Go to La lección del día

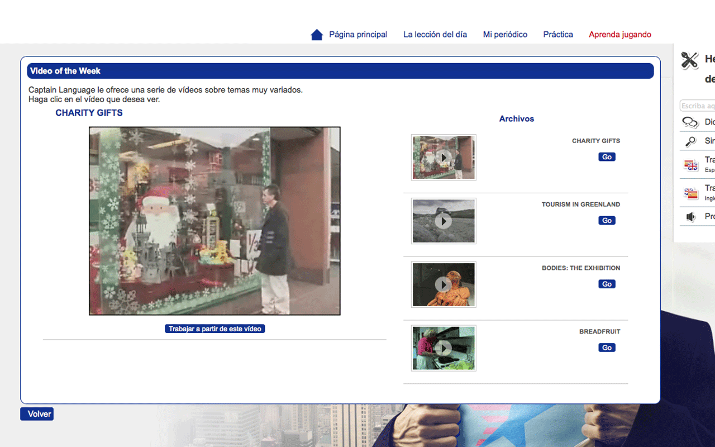point(435,35)
